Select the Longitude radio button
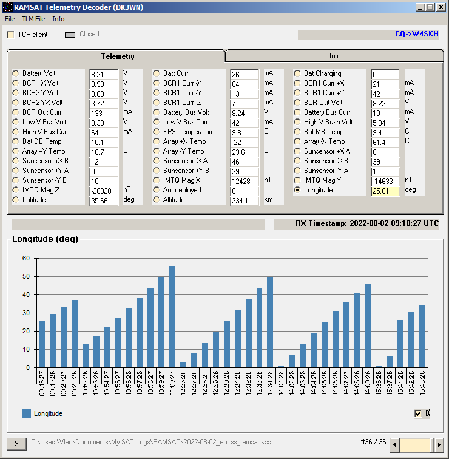 (297, 190)
